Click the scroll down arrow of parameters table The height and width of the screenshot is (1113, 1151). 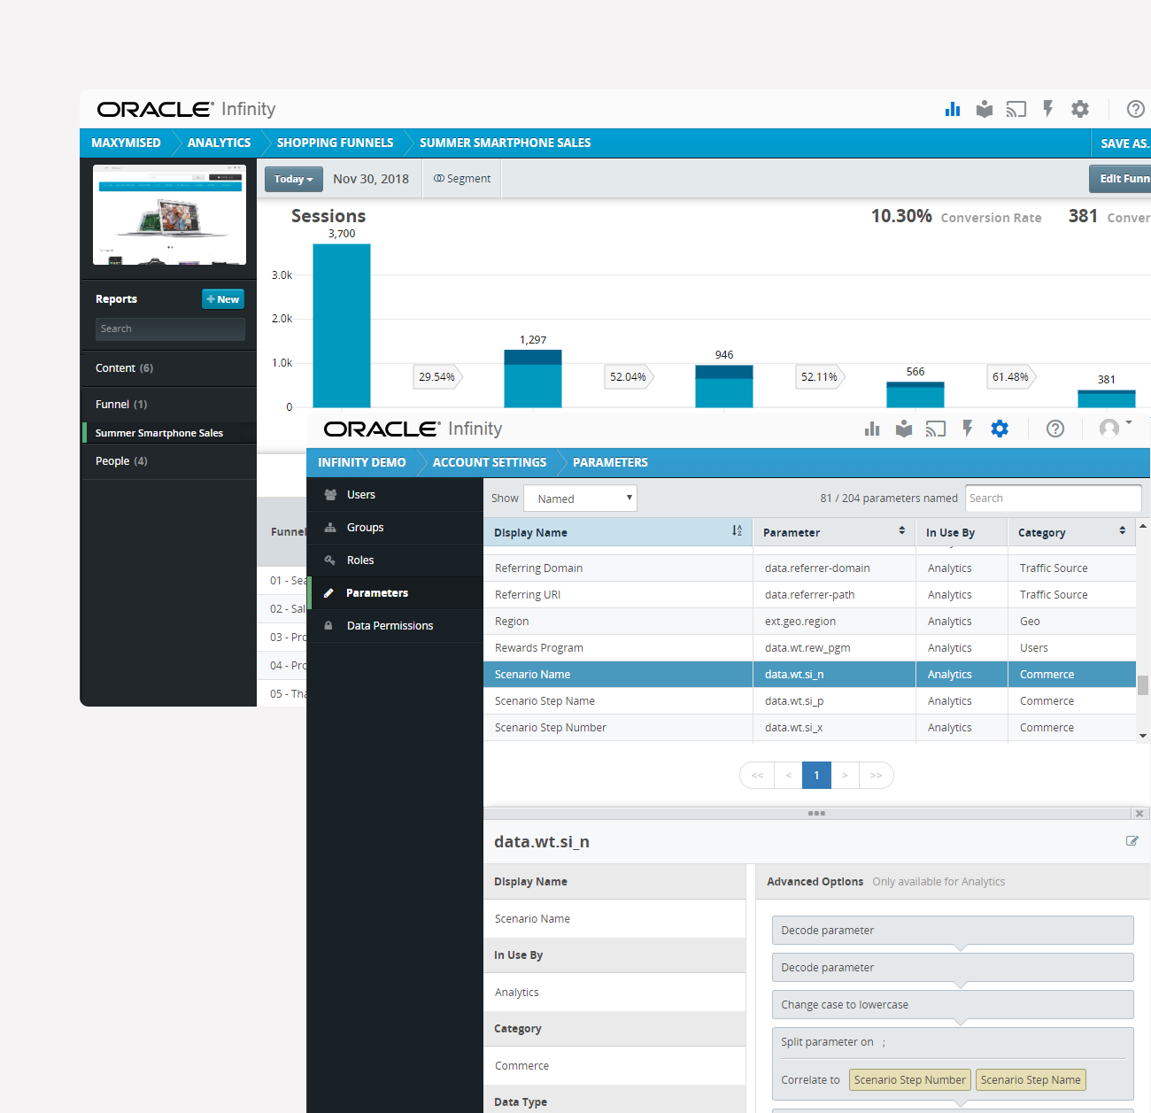1143,736
